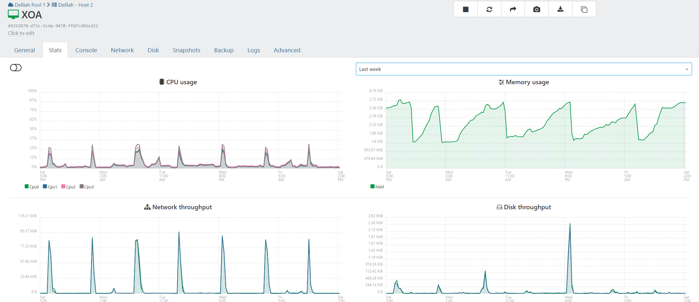
Task: Open the Snapshots tab
Action: tap(186, 50)
